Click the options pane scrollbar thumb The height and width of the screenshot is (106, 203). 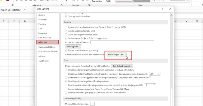171,97
